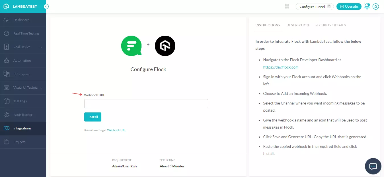
Task: Open LT Browser in sidebar
Action: click(x=21, y=74)
